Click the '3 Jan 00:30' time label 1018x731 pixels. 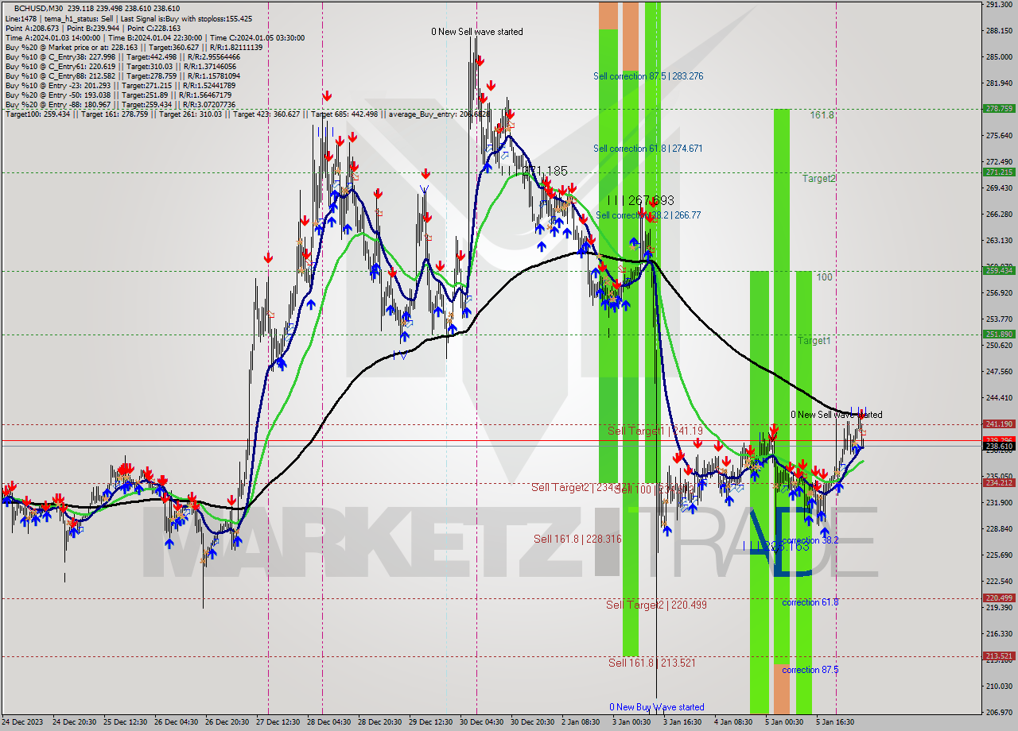tap(631, 722)
